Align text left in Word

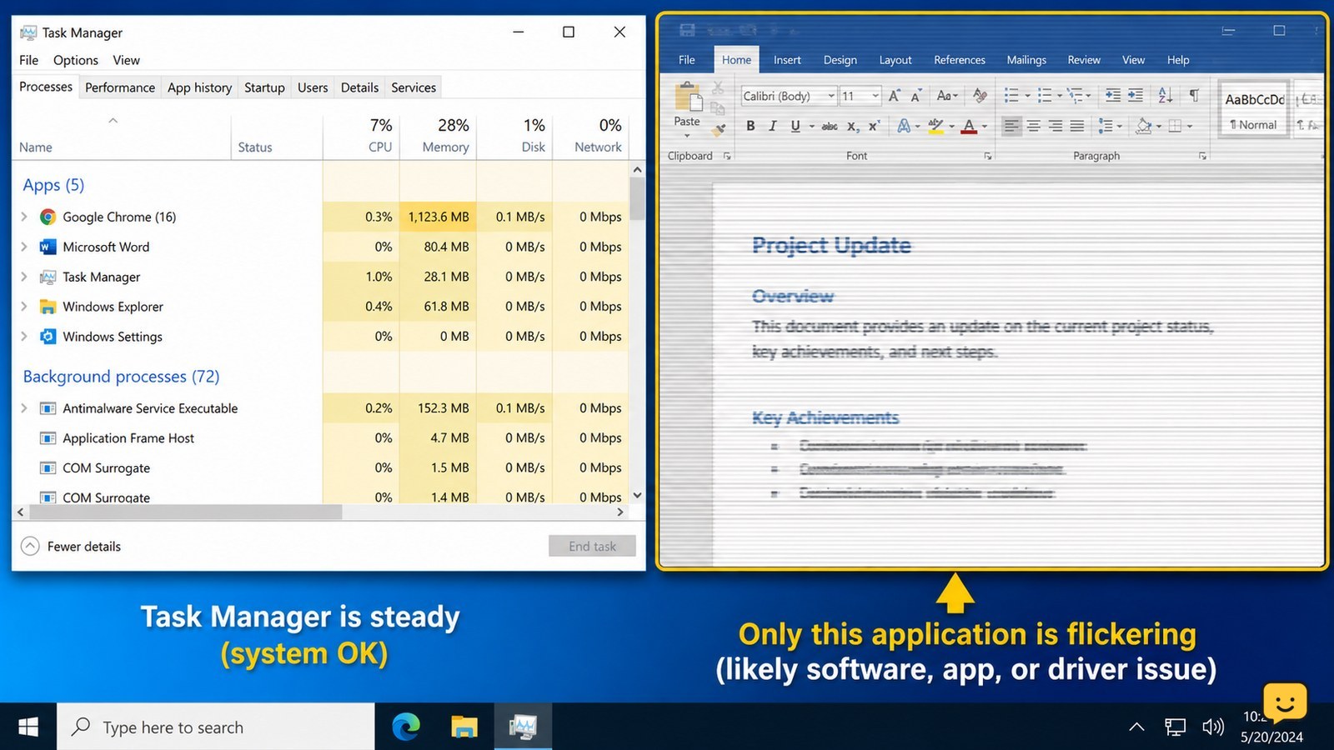tap(1011, 126)
